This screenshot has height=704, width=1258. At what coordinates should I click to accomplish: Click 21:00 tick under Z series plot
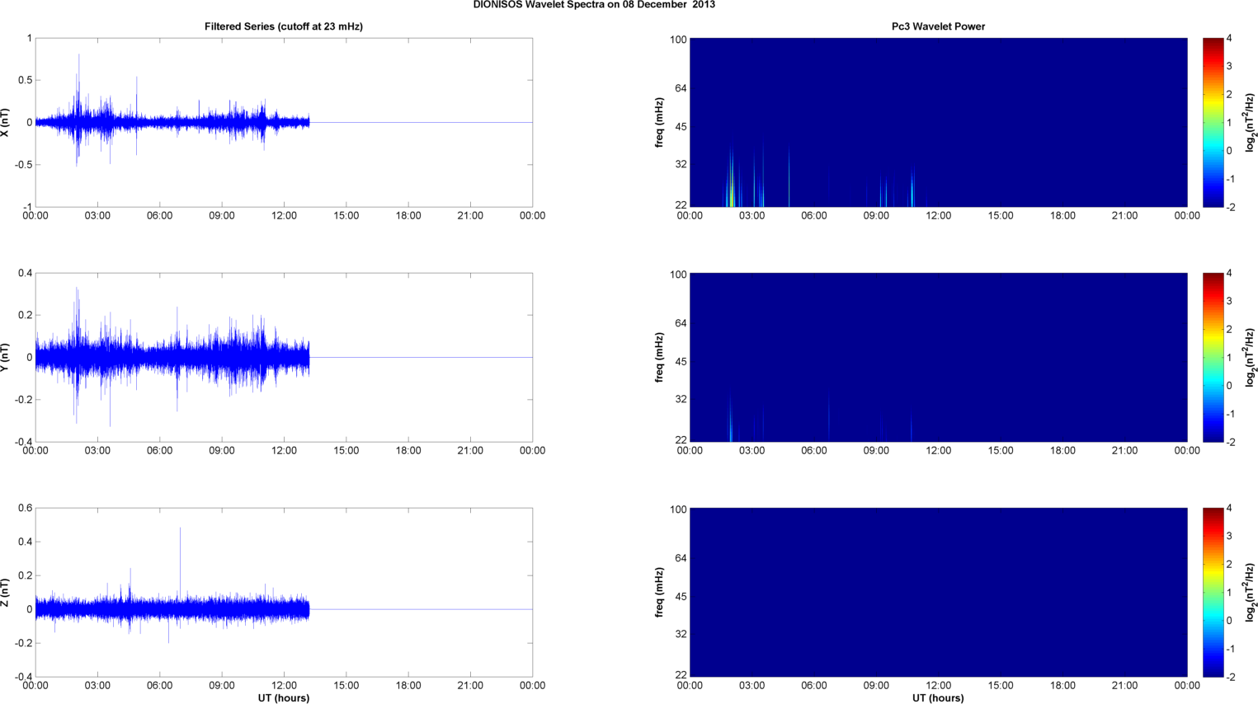click(x=470, y=686)
